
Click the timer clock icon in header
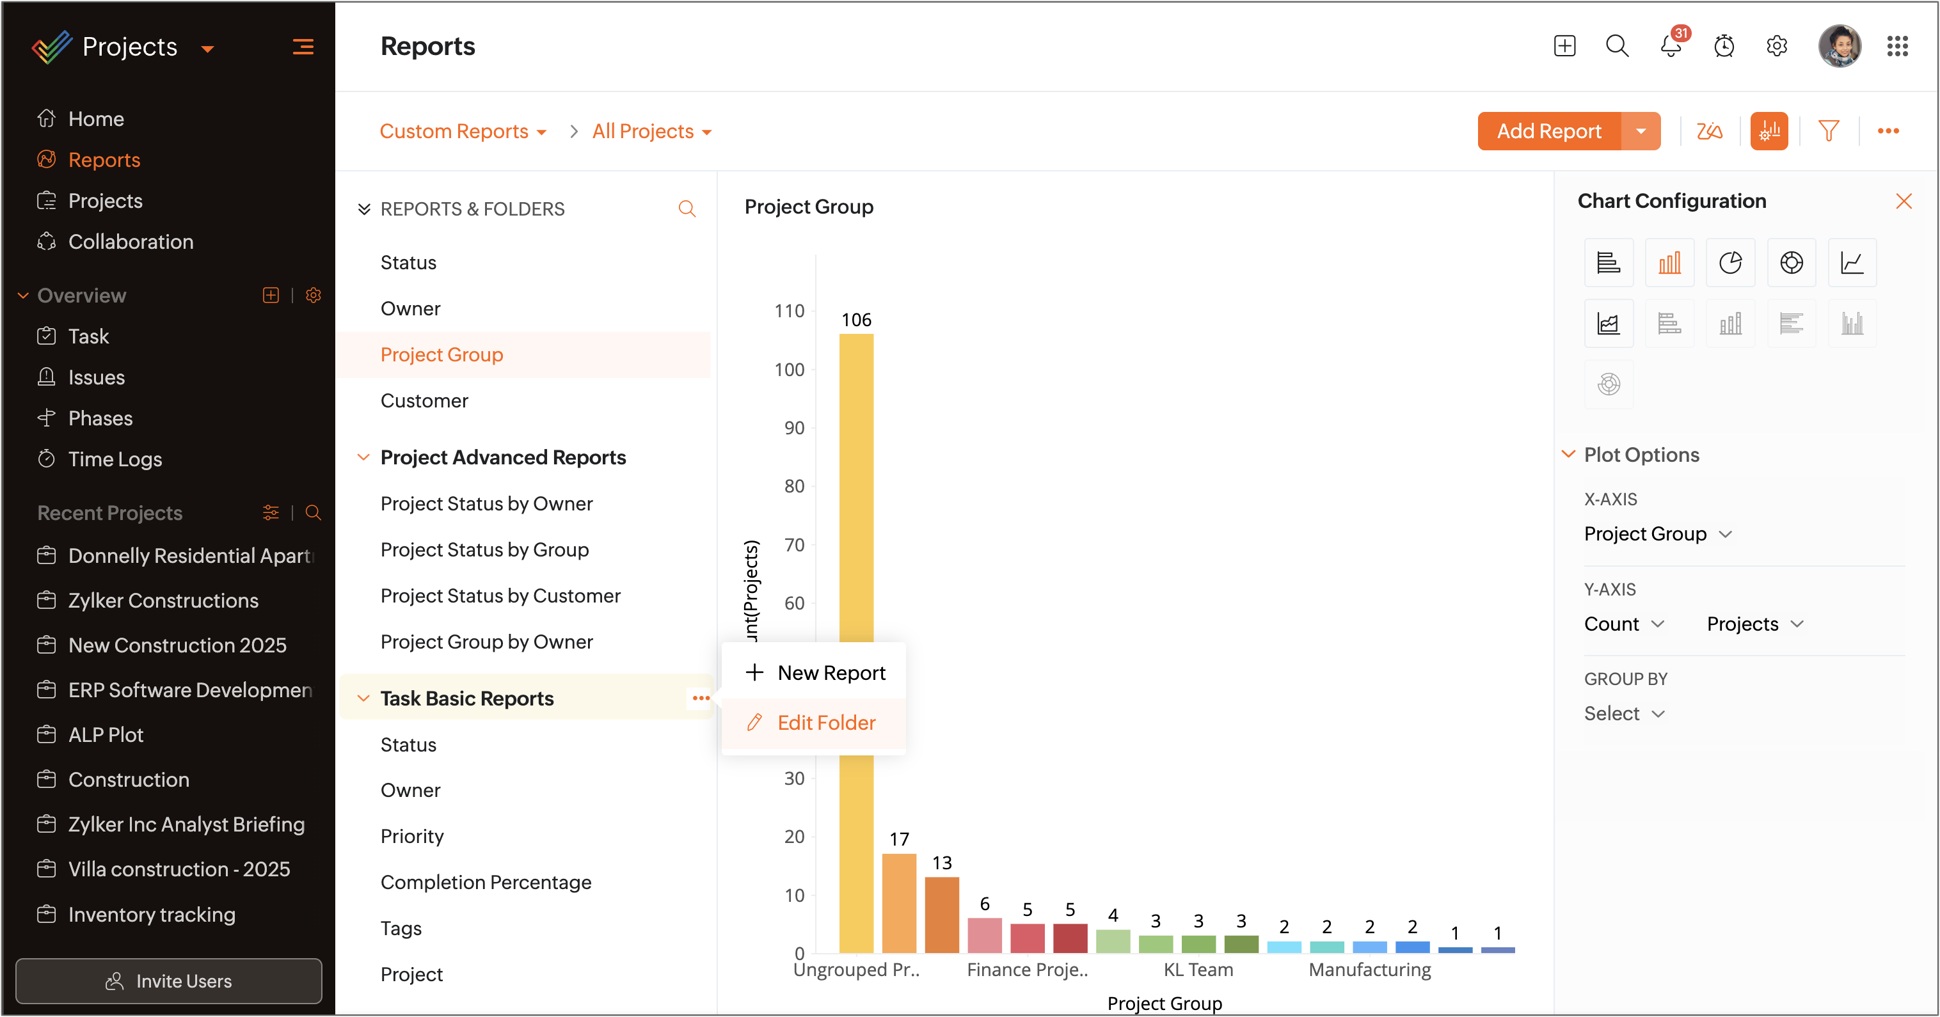pos(1724,47)
